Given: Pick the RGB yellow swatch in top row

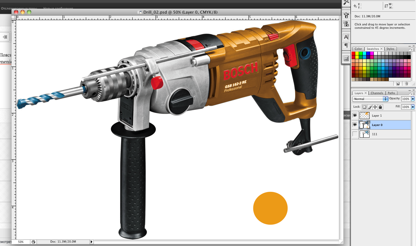Looking at the screenshot, I should (x=357, y=53).
